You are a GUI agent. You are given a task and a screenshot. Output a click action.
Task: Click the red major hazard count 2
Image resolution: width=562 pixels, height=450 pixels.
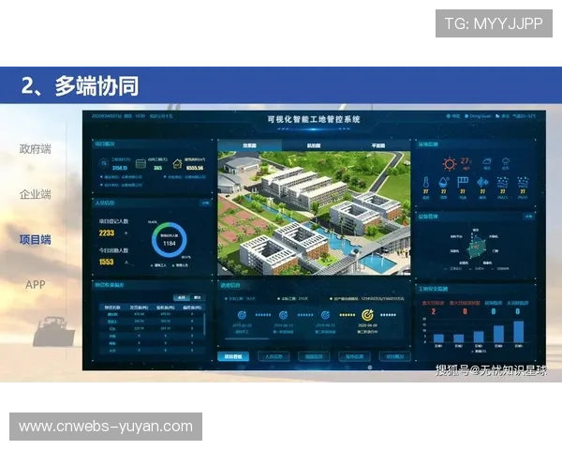434,311
